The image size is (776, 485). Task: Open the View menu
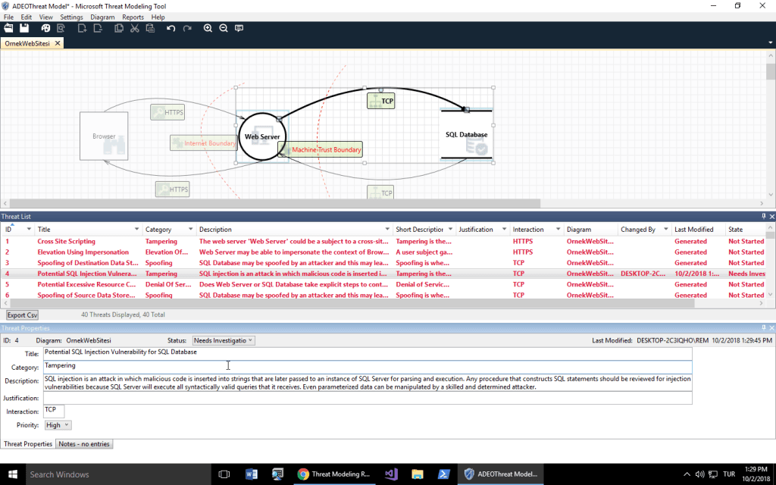46,17
